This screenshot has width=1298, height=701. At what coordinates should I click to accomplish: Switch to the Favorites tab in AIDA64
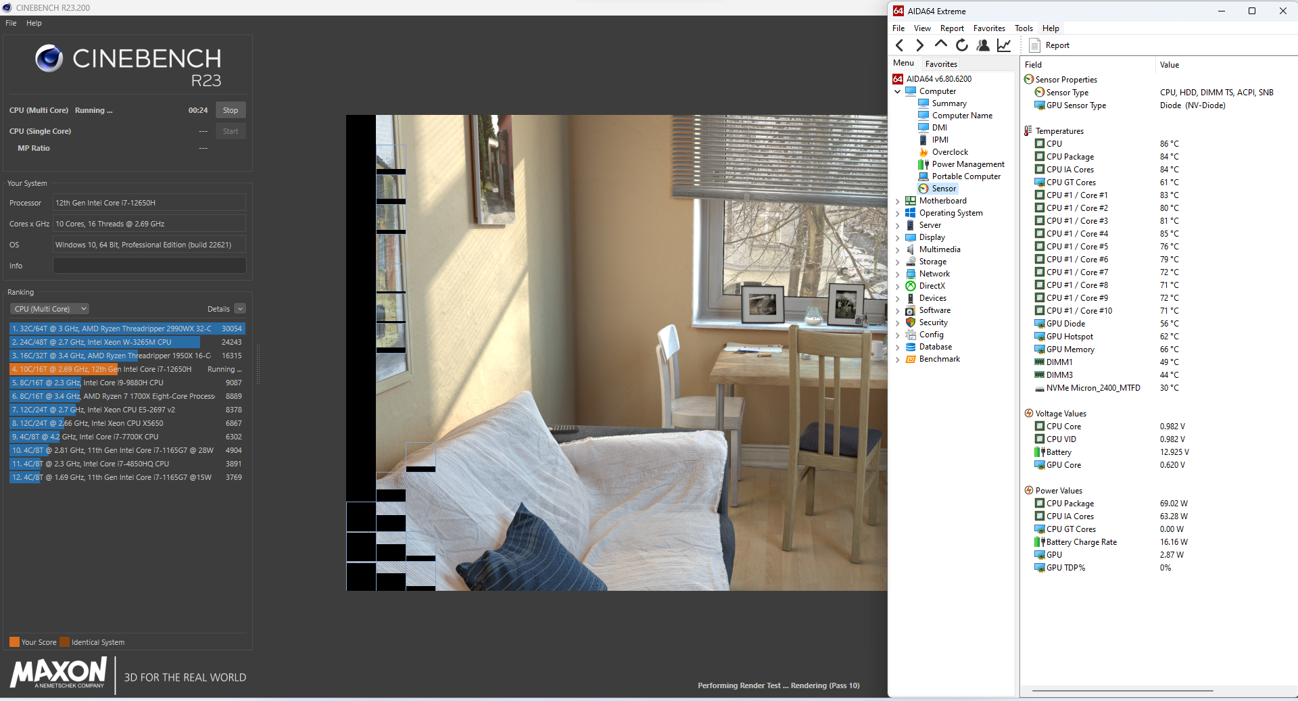pyautogui.click(x=941, y=64)
